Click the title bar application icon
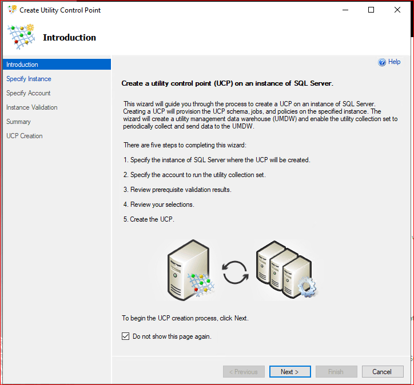 pos(12,10)
